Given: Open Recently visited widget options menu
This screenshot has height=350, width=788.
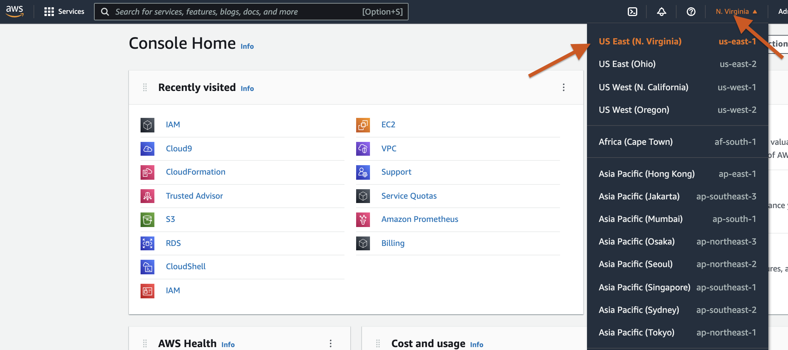Looking at the screenshot, I should (x=563, y=87).
